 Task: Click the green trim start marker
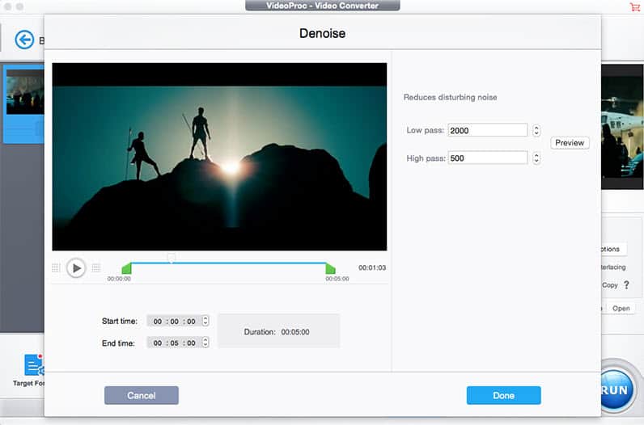126,268
